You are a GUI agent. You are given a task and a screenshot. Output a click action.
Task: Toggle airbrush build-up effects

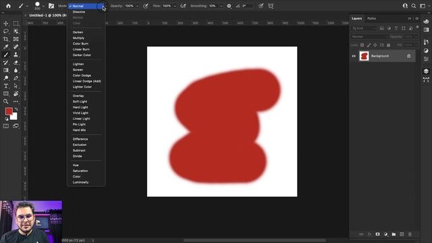pyautogui.click(x=183, y=6)
